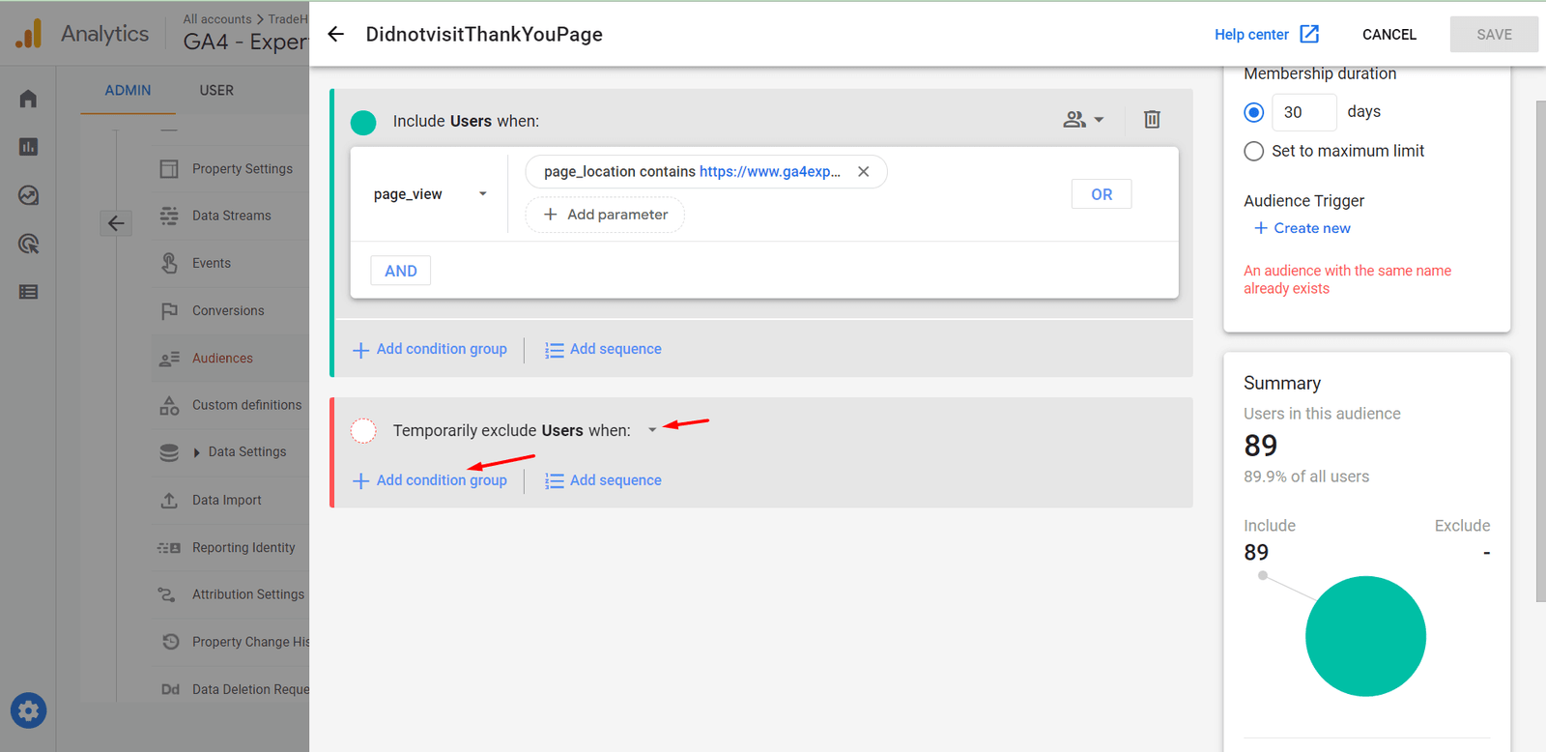The height and width of the screenshot is (752, 1546).
Task: Open Custom definitions menu item
Action: (x=246, y=405)
